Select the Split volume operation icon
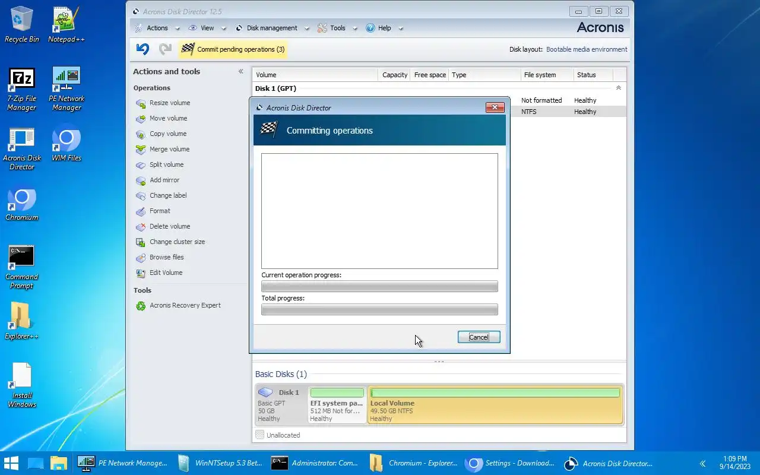The height and width of the screenshot is (475, 760). tap(141, 165)
